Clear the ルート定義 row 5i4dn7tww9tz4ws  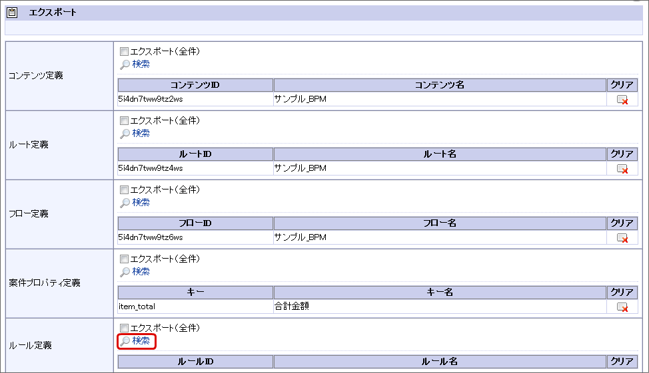pyautogui.click(x=622, y=168)
